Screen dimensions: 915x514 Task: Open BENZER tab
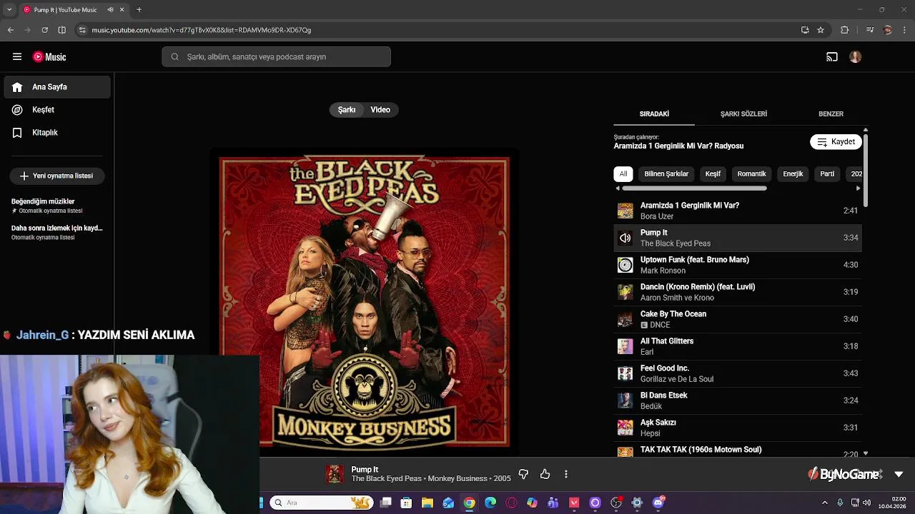point(831,114)
